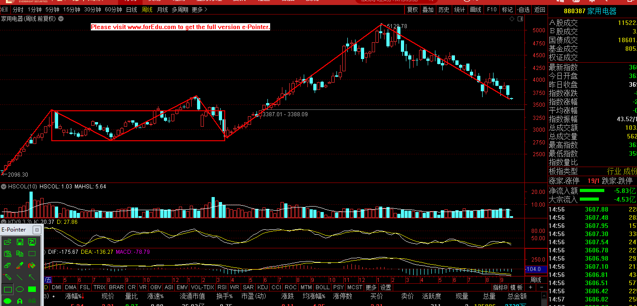The height and width of the screenshot is (306, 637).
Task: Toggle the 叠加 overlay button
Action: click(x=428, y=10)
